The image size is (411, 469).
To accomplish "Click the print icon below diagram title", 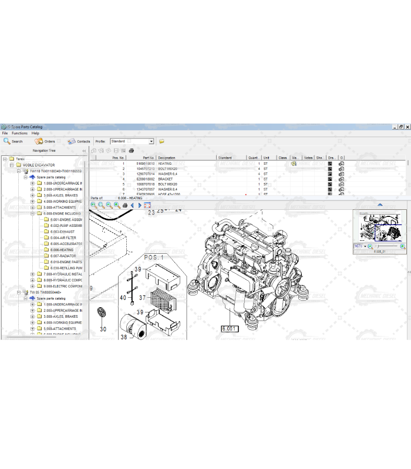I will point(124,205).
